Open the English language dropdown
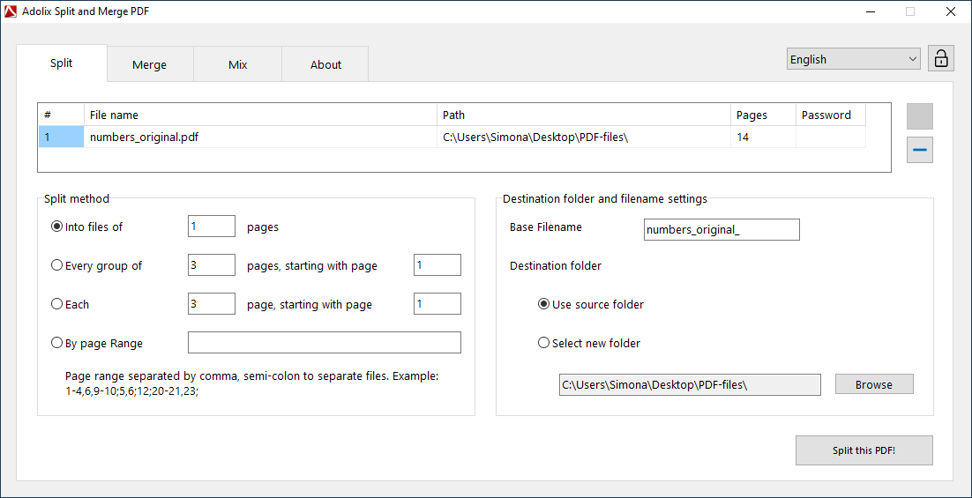Screen dimensions: 972x498 tap(853, 59)
